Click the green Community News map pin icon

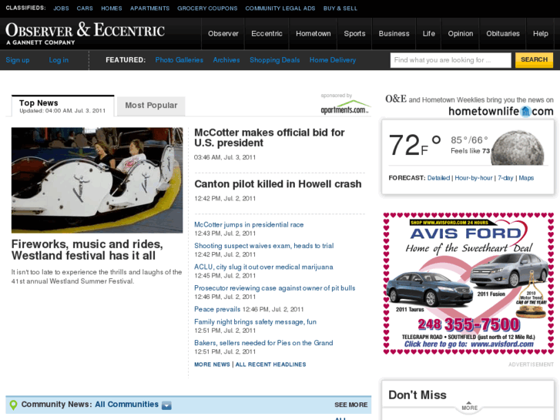[x=14, y=405]
